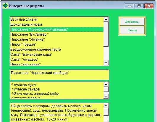Viewport: 157px width, 122px height.
Task: Choose Пирожное "Бухгалтер" from the list
Action: tap(57, 34)
